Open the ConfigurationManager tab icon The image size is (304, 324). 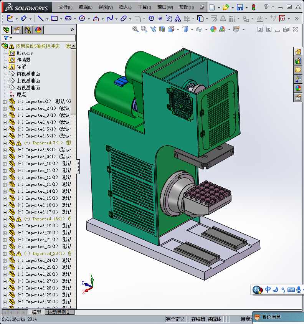28,30
